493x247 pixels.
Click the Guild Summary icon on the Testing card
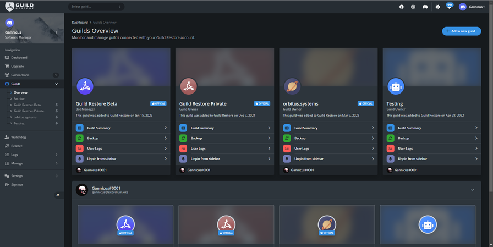tap(390, 128)
